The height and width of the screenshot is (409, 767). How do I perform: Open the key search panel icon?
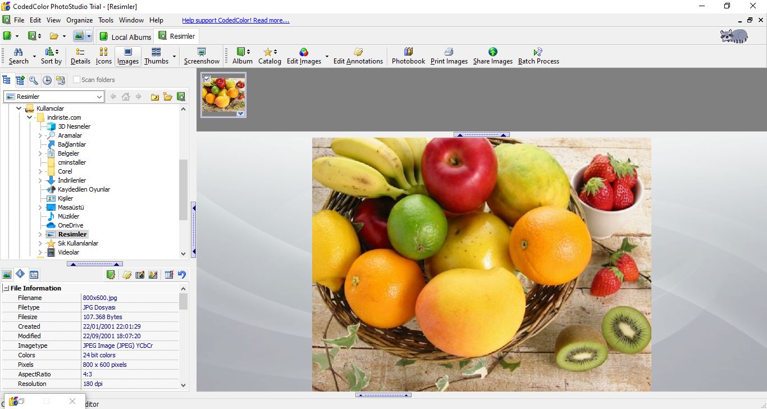pyautogui.click(x=34, y=80)
